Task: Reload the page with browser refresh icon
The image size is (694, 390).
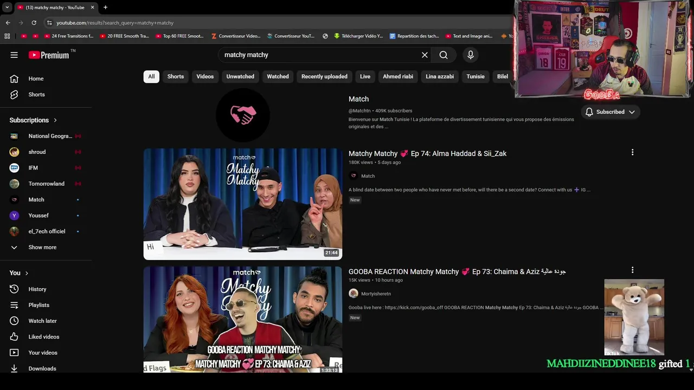Action: coord(34,23)
